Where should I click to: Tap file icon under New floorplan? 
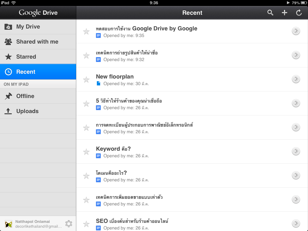point(98,84)
